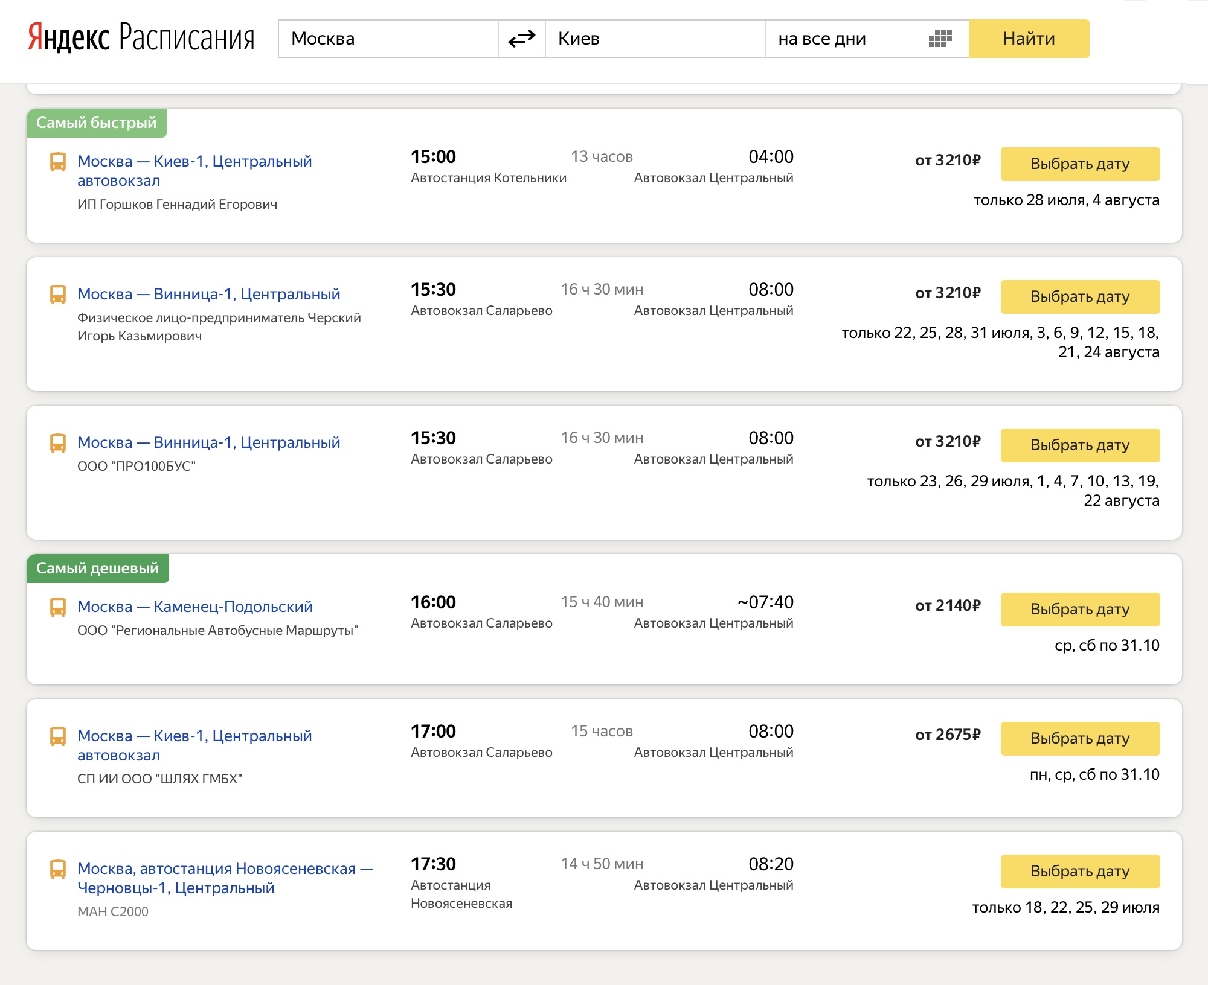The image size is (1208, 985).
Task: Выбрать дату for 17:30 Новоясеневская trip
Action: [1080, 872]
